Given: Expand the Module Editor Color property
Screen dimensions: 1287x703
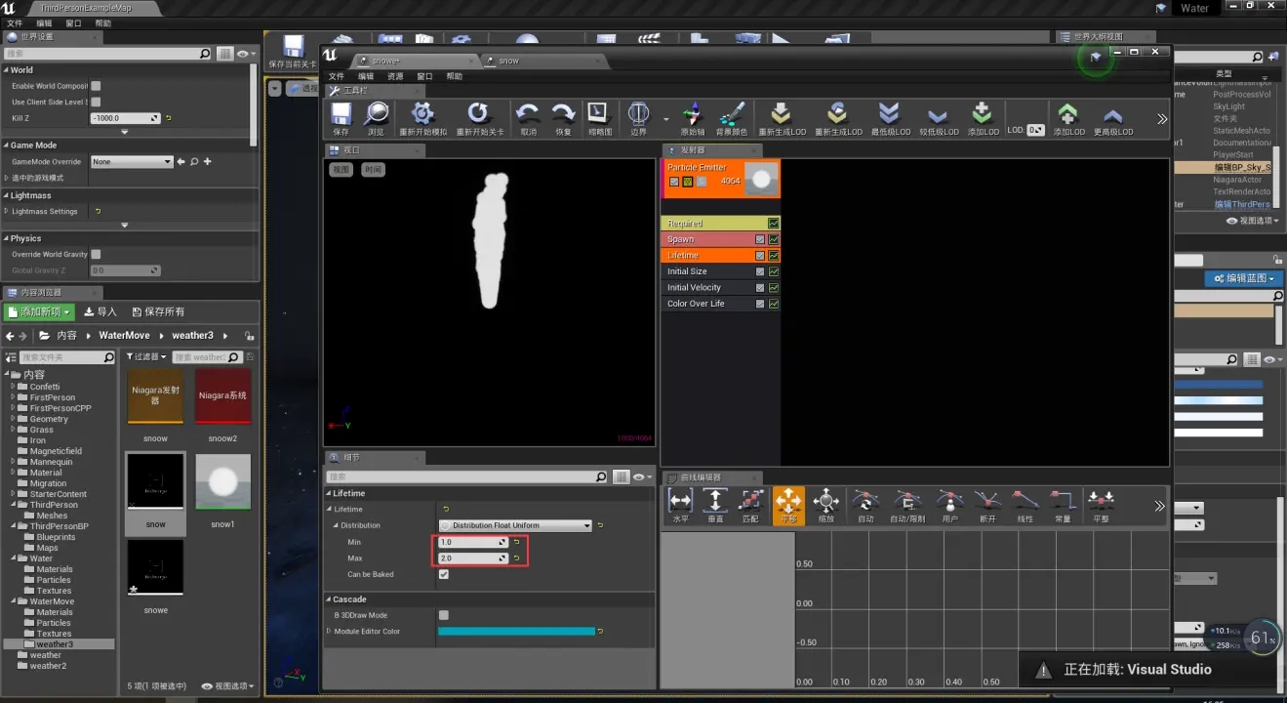Looking at the screenshot, I should pos(329,632).
